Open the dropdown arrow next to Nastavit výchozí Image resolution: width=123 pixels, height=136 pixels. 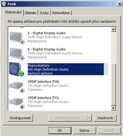tap(89, 118)
